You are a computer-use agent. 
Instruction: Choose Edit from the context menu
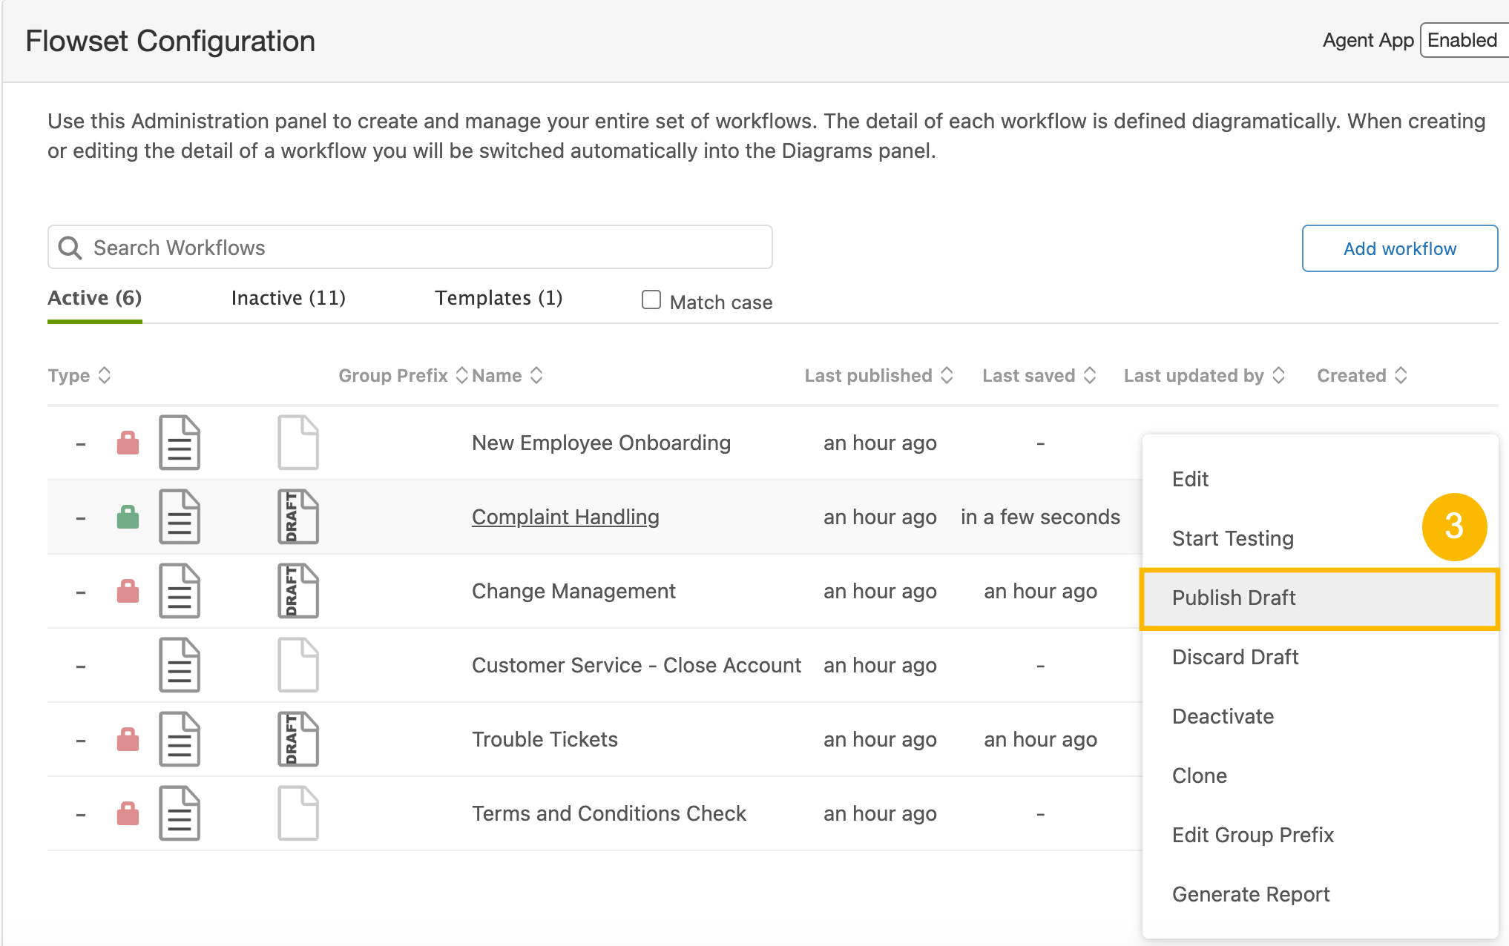point(1320,479)
